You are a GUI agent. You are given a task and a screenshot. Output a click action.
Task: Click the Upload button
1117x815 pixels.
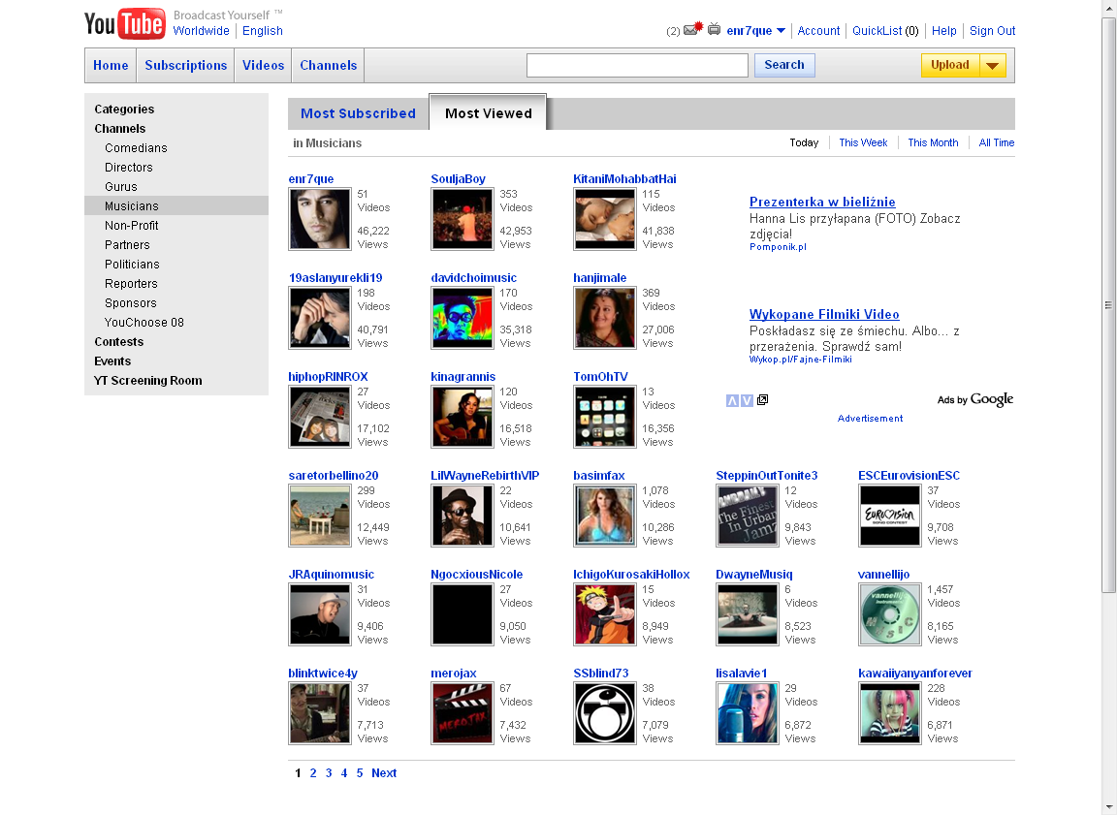click(x=950, y=66)
